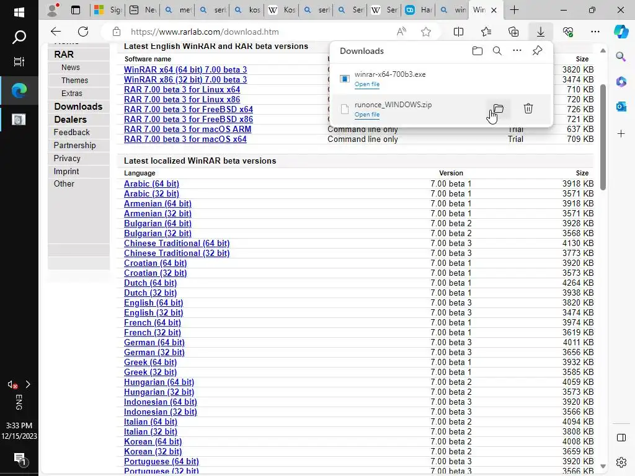Select News in the RAR side menu

[71, 68]
